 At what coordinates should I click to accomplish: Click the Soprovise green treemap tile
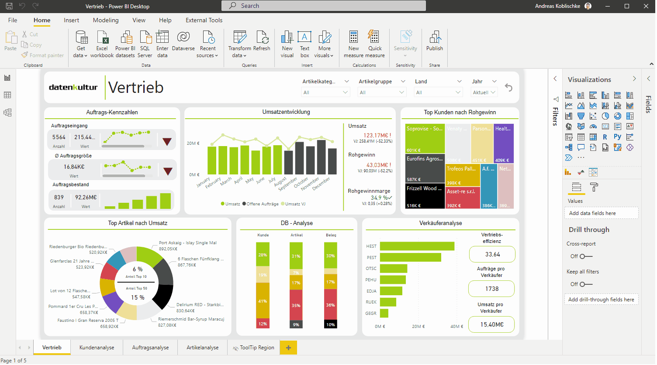pyautogui.click(x=425, y=139)
